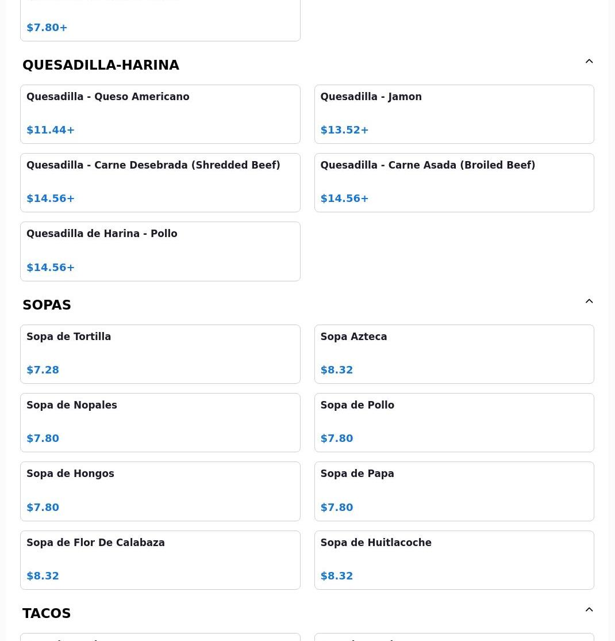Open Sopa de Huitlacoche item
This screenshot has height=641, width=615.
[454, 560]
